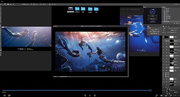Add Hue/Saturation adjustment in second row
This screenshot has width=180, height=97.
pos(150,32)
